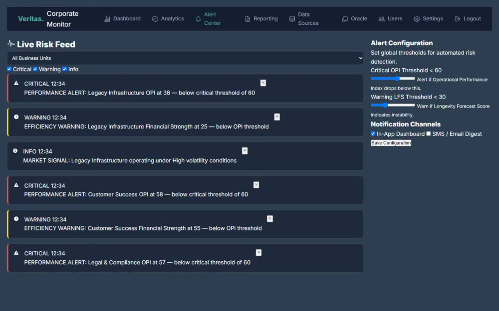
Task: Click the Data Sources database icon
Action: pos(292,19)
